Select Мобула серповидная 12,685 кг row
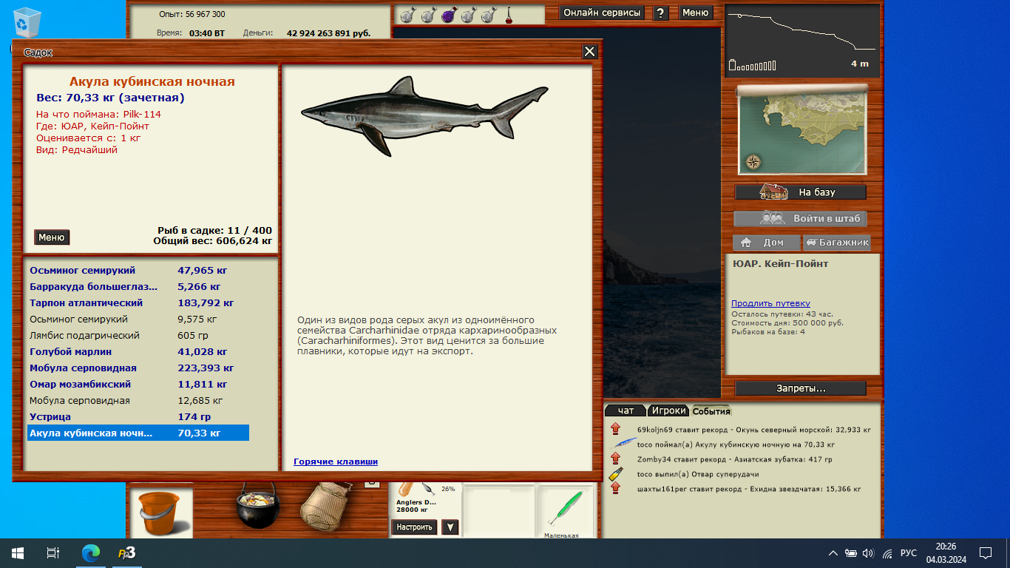The image size is (1010, 568). (138, 401)
